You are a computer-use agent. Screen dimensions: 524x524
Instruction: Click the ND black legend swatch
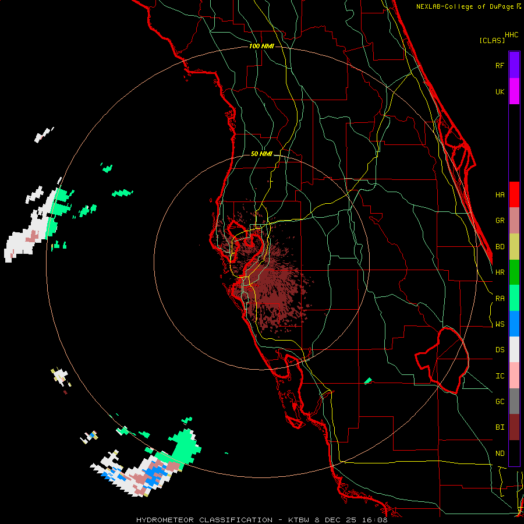pos(514,453)
